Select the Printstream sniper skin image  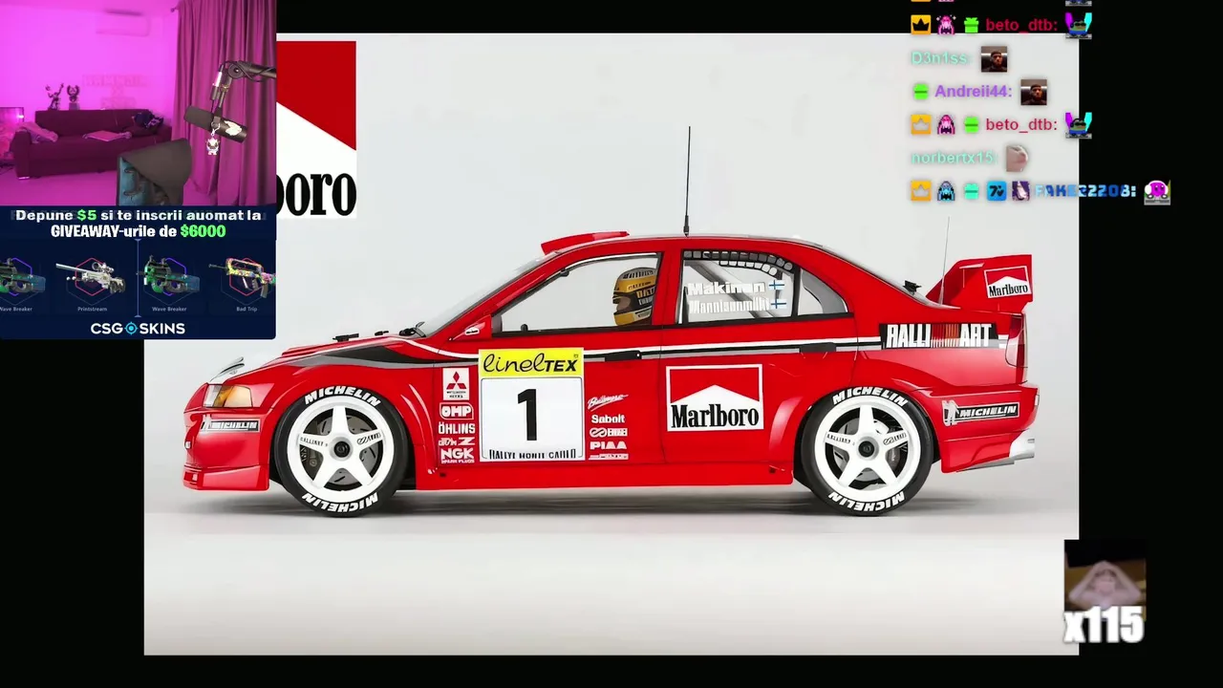(92, 278)
